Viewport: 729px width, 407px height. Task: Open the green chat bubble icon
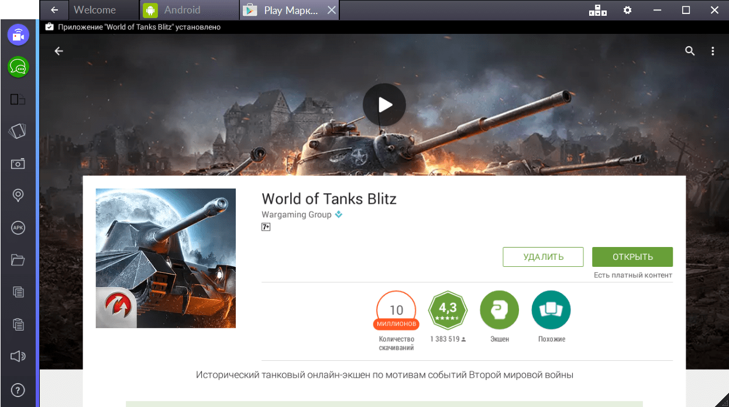[18, 67]
